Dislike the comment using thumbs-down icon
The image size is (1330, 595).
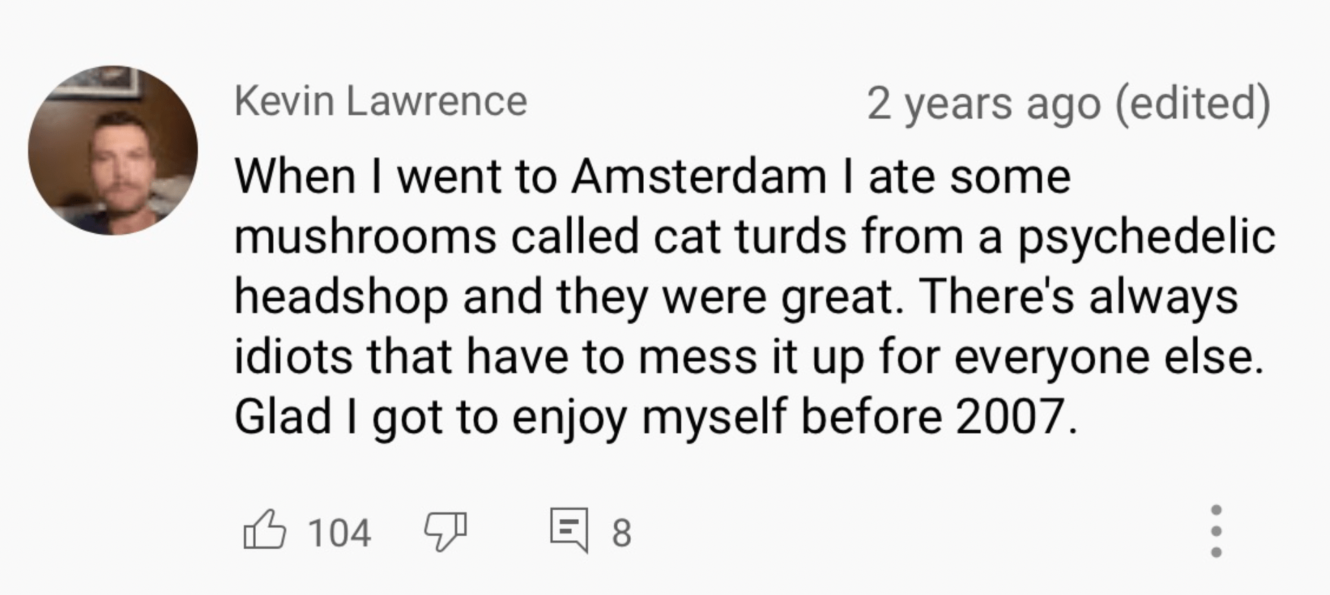coord(445,531)
